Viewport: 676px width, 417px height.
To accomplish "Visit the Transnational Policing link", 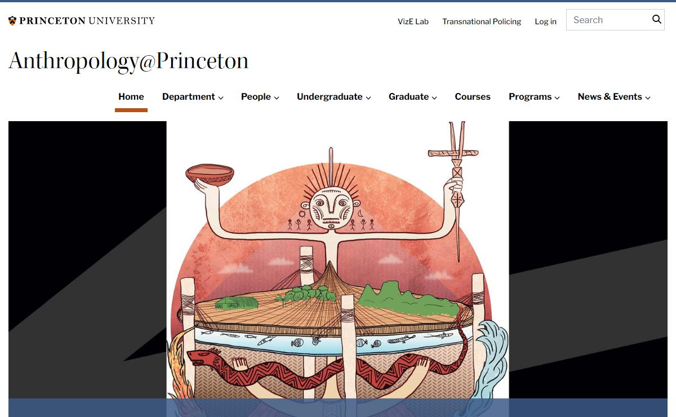I will click(482, 21).
